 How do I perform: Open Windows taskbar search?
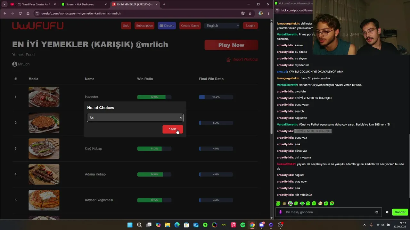[139, 225]
